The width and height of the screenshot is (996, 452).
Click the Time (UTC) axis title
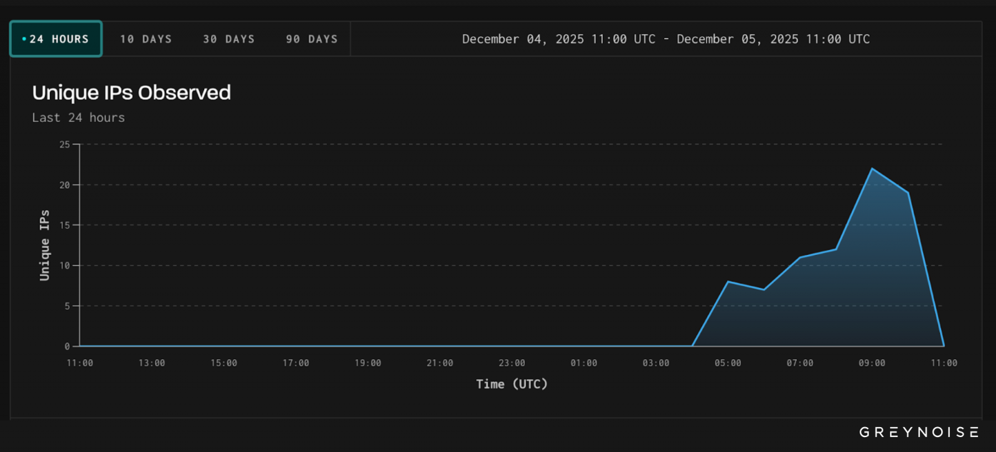512,384
